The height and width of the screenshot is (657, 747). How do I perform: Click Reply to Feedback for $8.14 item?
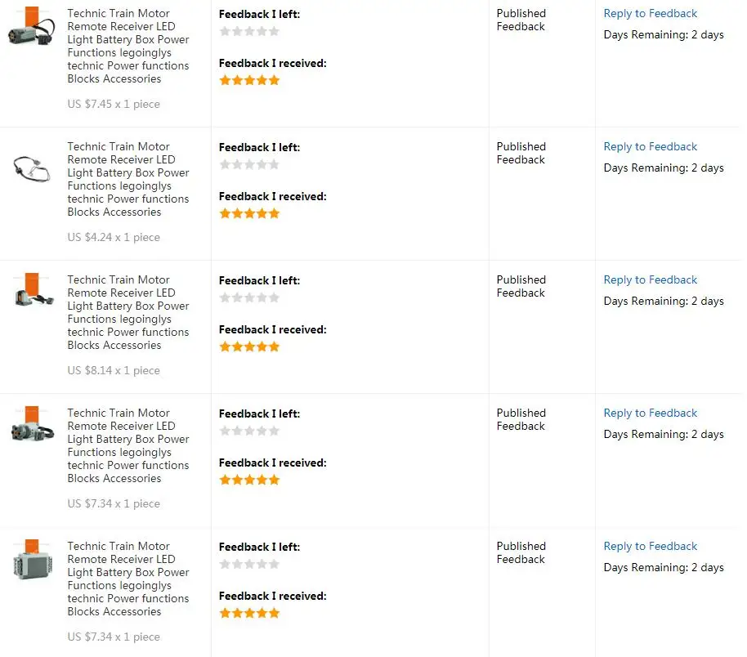tap(650, 279)
